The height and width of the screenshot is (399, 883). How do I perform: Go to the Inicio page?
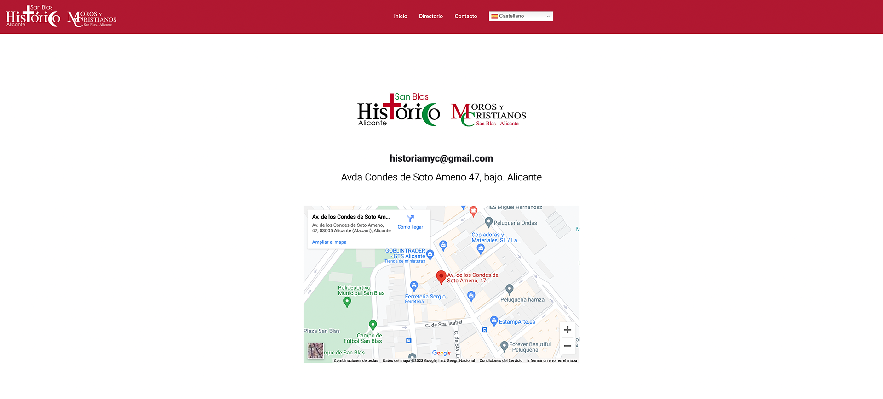[x=401, y=16]
